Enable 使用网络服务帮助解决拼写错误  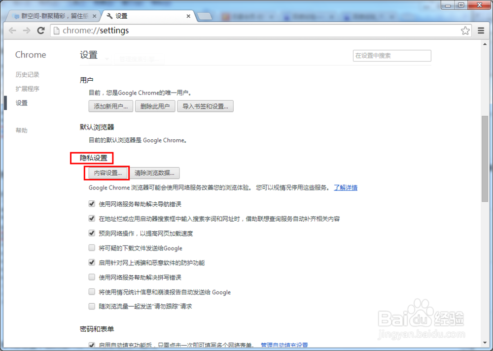[x=92, y=277]
